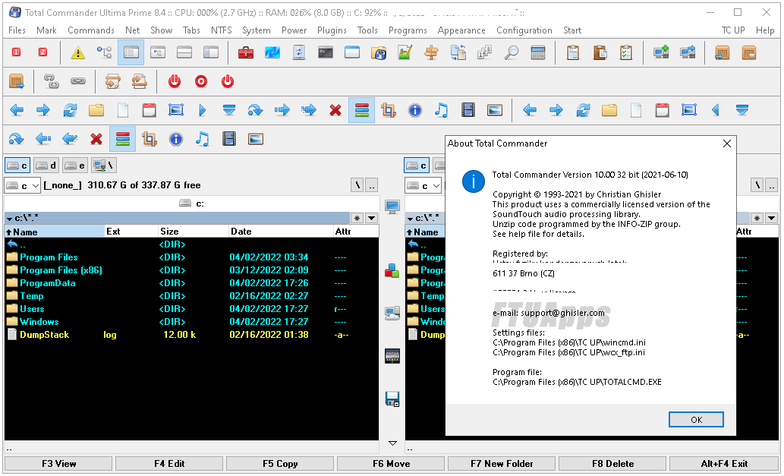Select the network drive backslash button

pos(103,165)
